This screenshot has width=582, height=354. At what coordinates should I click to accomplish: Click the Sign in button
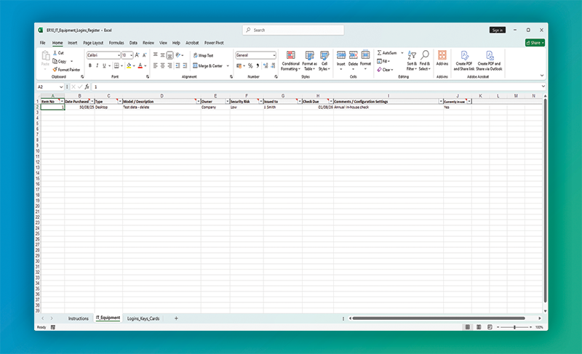click(x=498, y=30)
